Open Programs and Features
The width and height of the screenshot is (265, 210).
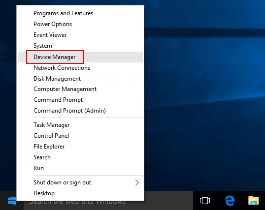(80, 13)
